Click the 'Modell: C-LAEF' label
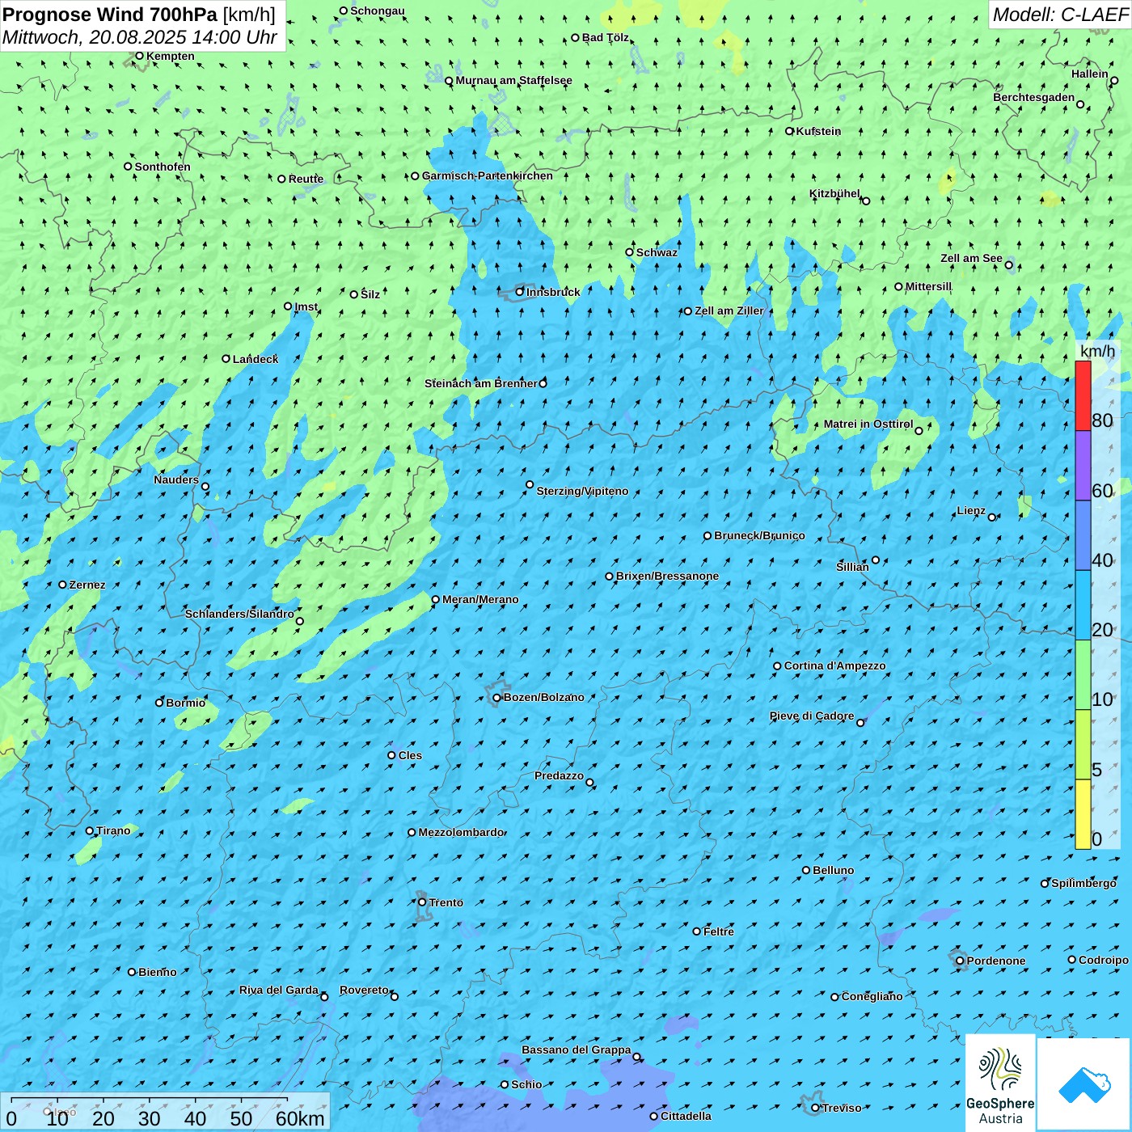1132x1132 pixels. (x=1060, y=15)
